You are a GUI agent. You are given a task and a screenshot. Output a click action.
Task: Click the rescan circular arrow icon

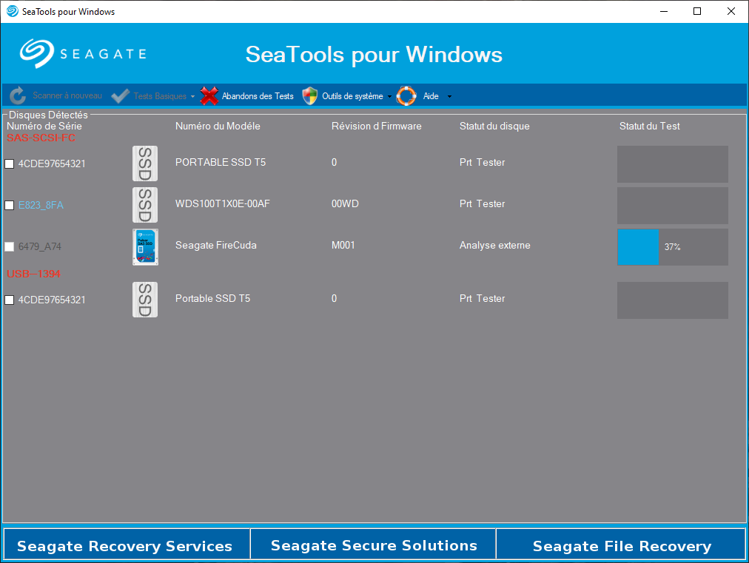[x=18, y=96]
